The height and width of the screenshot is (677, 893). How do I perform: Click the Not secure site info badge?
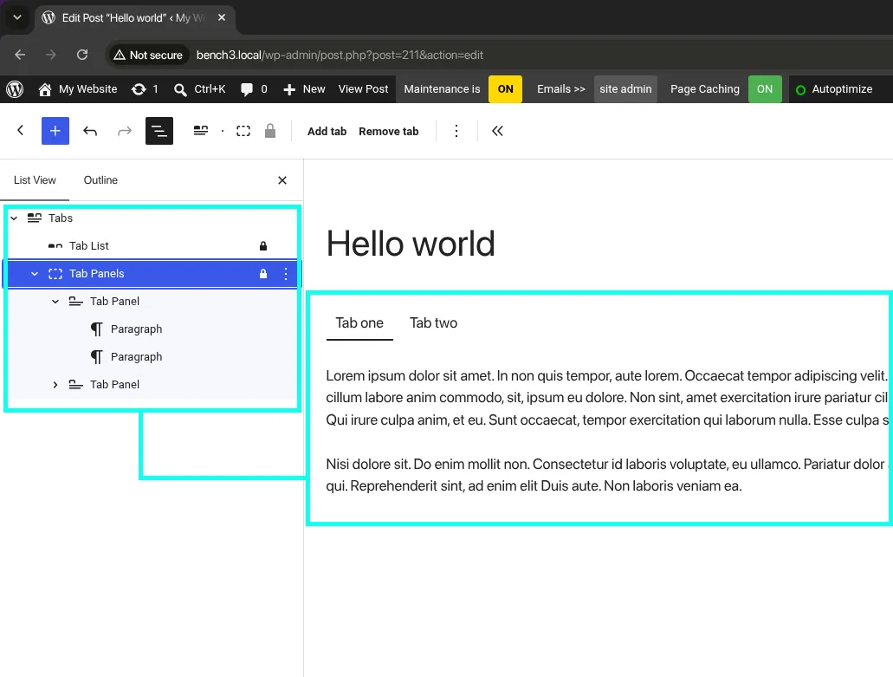click(148, 55)
